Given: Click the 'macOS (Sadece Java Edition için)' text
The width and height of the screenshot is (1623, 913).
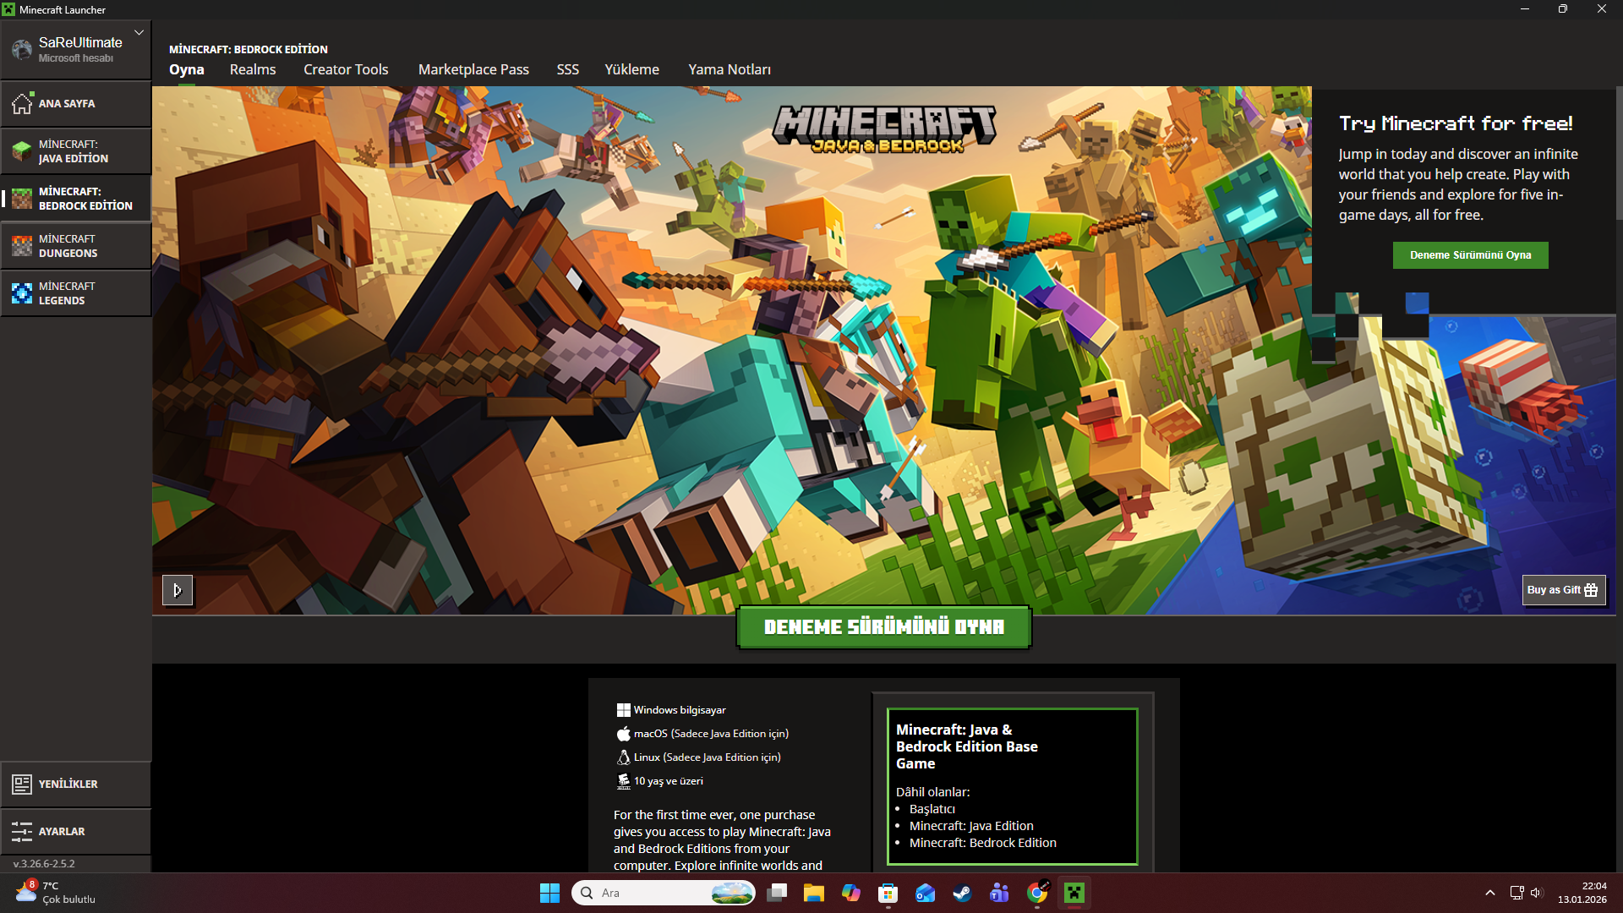Looking at the screenshot, I should [x=711, y=734].
